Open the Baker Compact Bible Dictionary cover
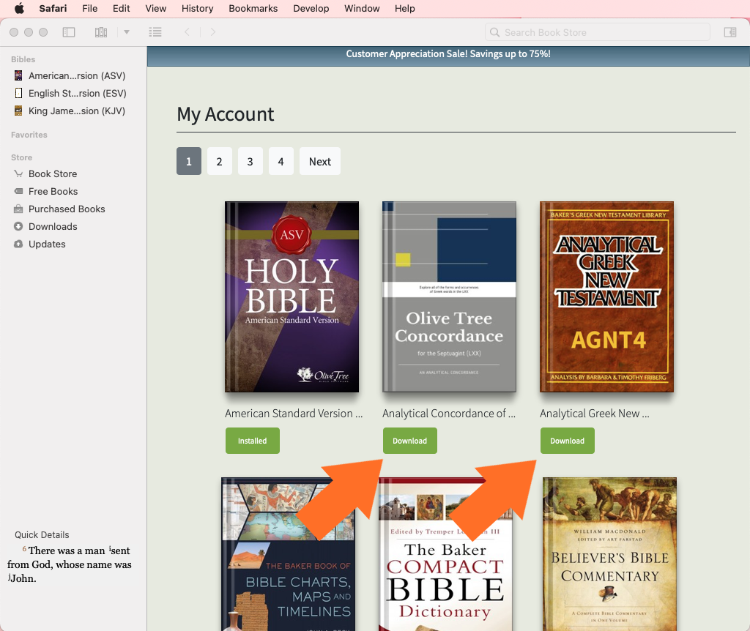This screenshot has height=631, width=750. [446, 554]
